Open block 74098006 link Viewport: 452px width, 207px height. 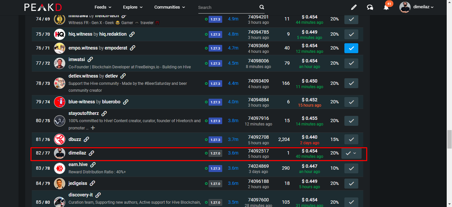click(x=258, y=61)
